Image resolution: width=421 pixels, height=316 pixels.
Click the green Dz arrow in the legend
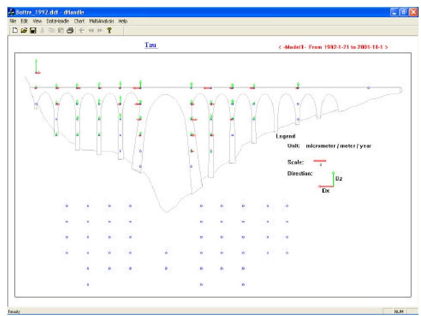coord(333,179)
